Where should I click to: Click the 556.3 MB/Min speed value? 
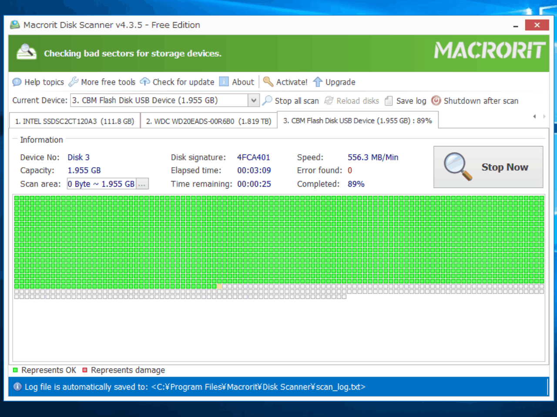pyautogui.click(x=373, y=157)
